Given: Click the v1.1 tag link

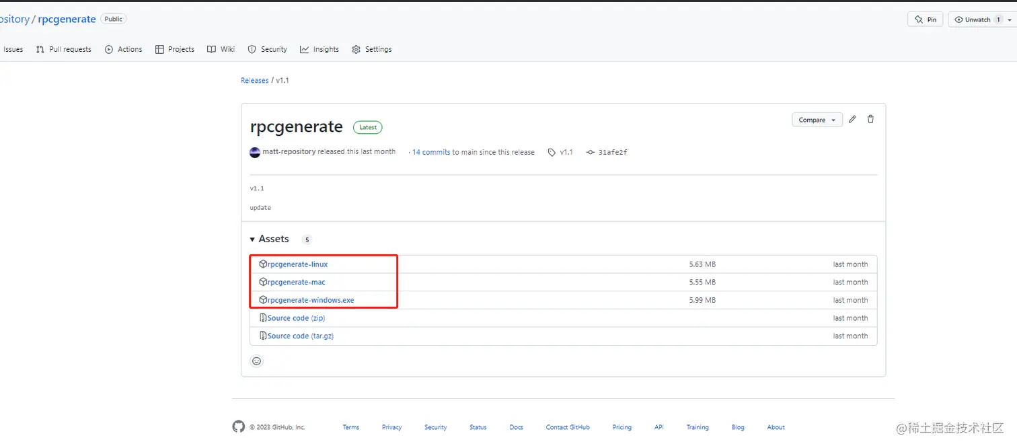Looking at the screenshot, I should [x=567, y=152].
